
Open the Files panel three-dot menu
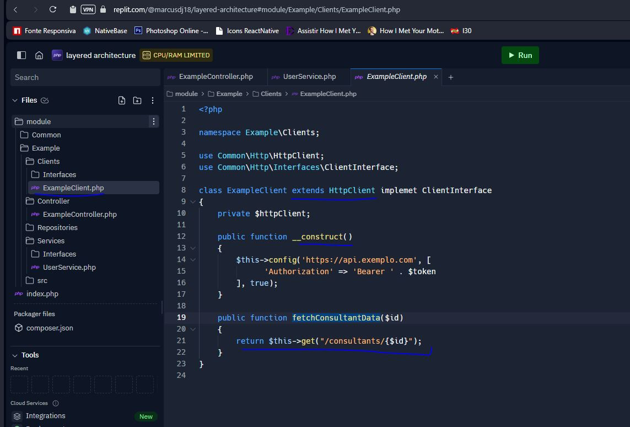point(153,100)
